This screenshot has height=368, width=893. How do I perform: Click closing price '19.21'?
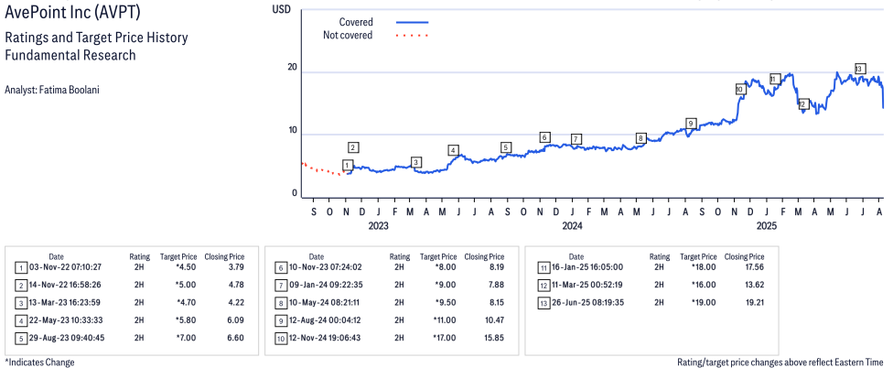[x=754, y=302]
